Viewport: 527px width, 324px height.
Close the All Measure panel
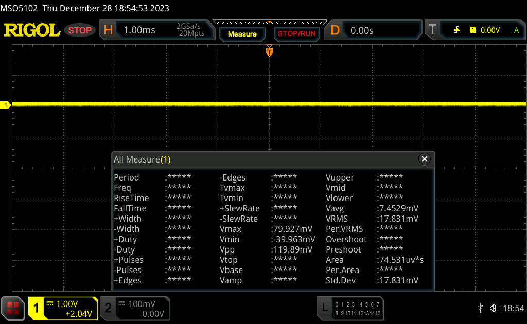[x=425, y=159]
